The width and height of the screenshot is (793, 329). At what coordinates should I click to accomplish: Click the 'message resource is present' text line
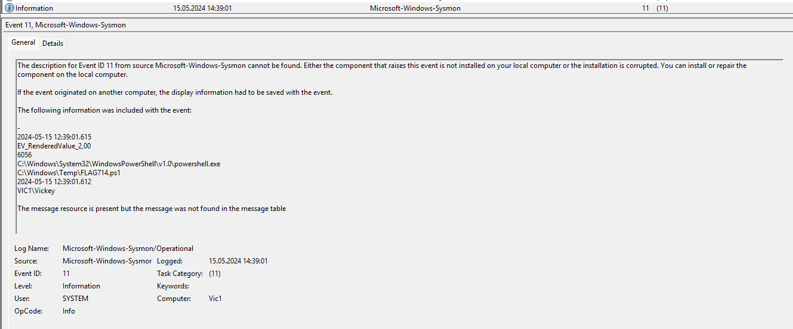pos(152,209)
